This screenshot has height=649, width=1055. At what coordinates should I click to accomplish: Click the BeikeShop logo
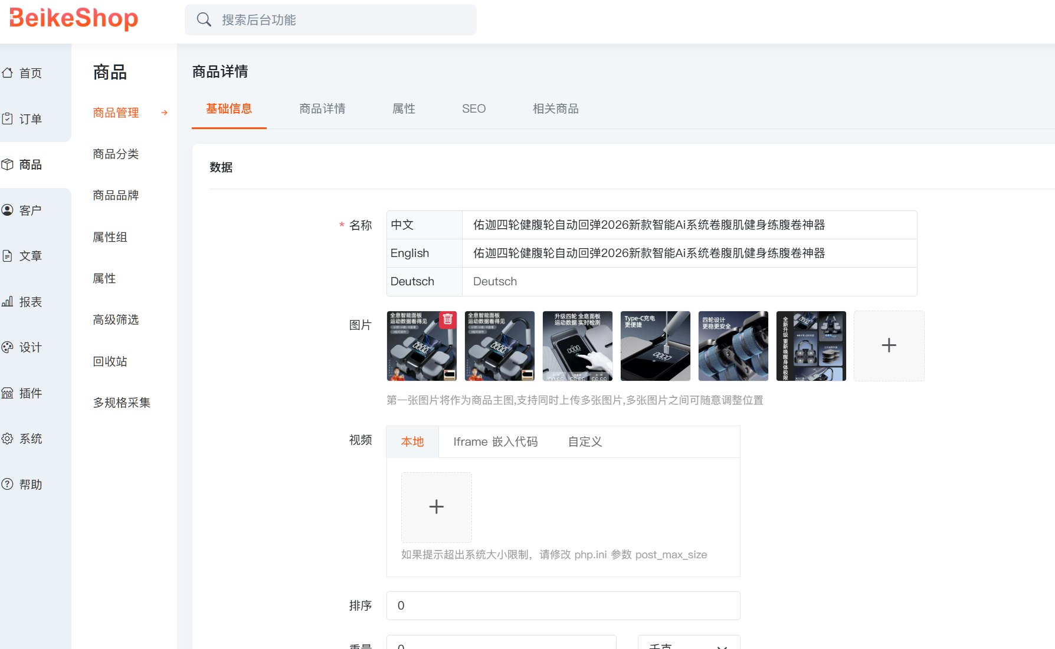point(73,18)
